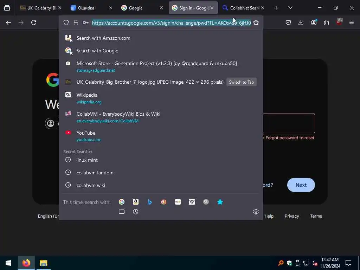Open saved logins key icon

point(86,23)
